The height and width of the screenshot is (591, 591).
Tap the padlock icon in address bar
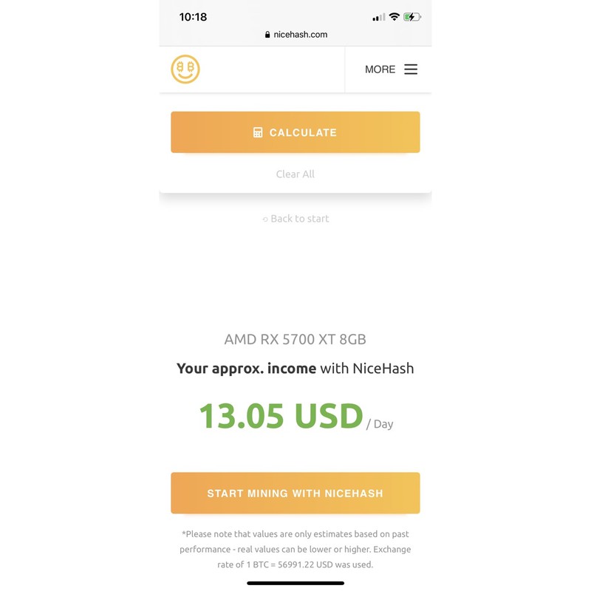click(267, 35)
